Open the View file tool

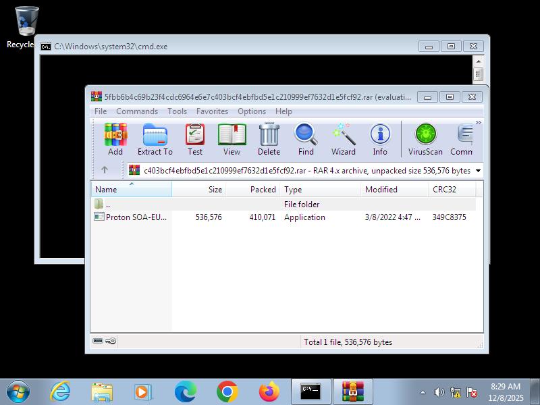pos(232,139)
